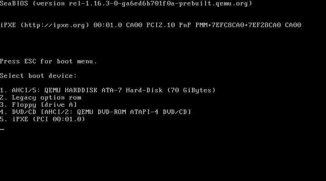Click the '(70 GiBytes)' size text
326x181 pixels.
click(191, 90)
